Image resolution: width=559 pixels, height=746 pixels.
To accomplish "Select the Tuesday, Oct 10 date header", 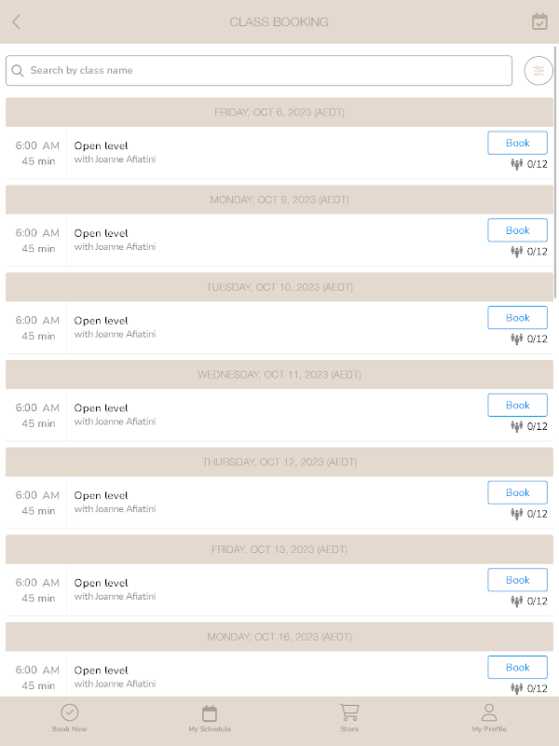I will tap(279, 287).
